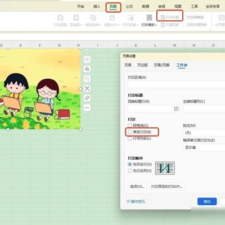The width and height of the screenshot is (225, 225).
Task: Click the 操作技巧 tips icon
Action: click(128, 201)
